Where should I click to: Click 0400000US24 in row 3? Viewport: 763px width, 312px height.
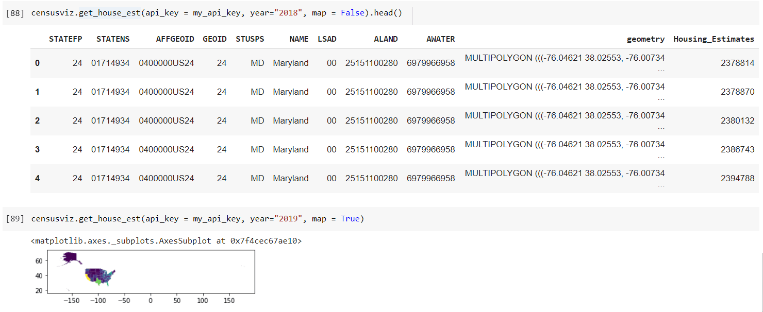click(x=167, y=149)
